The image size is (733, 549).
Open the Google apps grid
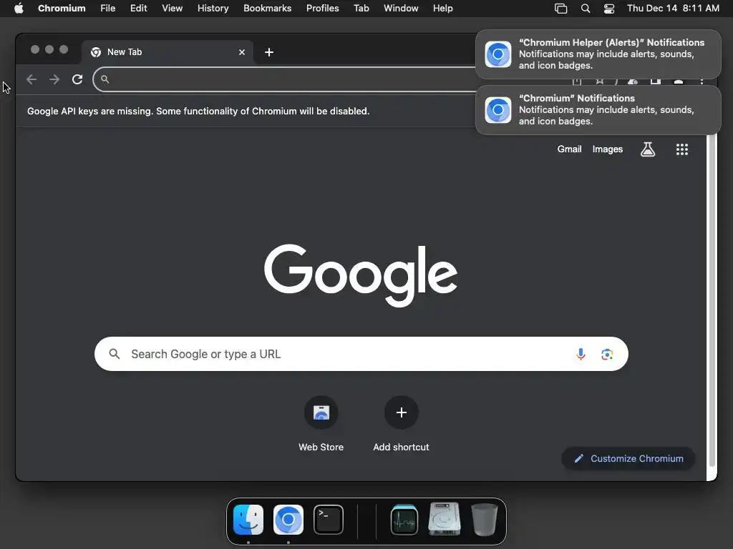[682, 149]
